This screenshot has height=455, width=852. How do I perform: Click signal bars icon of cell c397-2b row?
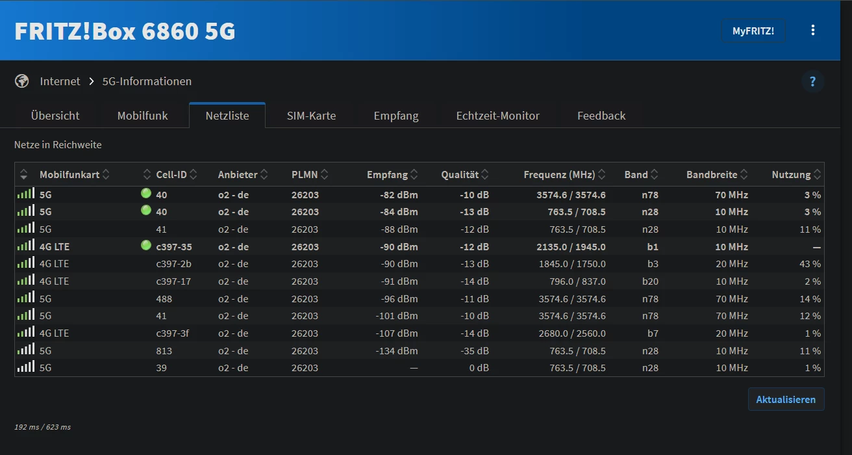tap(25, 263)
